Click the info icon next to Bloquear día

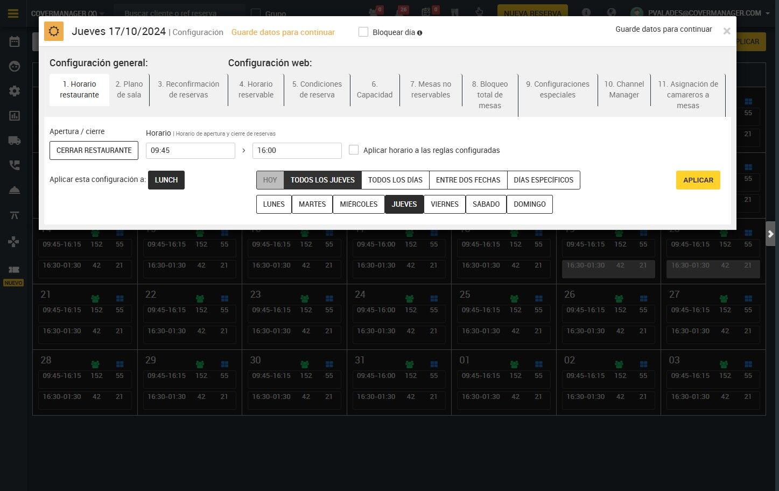[x=419, y=33]
